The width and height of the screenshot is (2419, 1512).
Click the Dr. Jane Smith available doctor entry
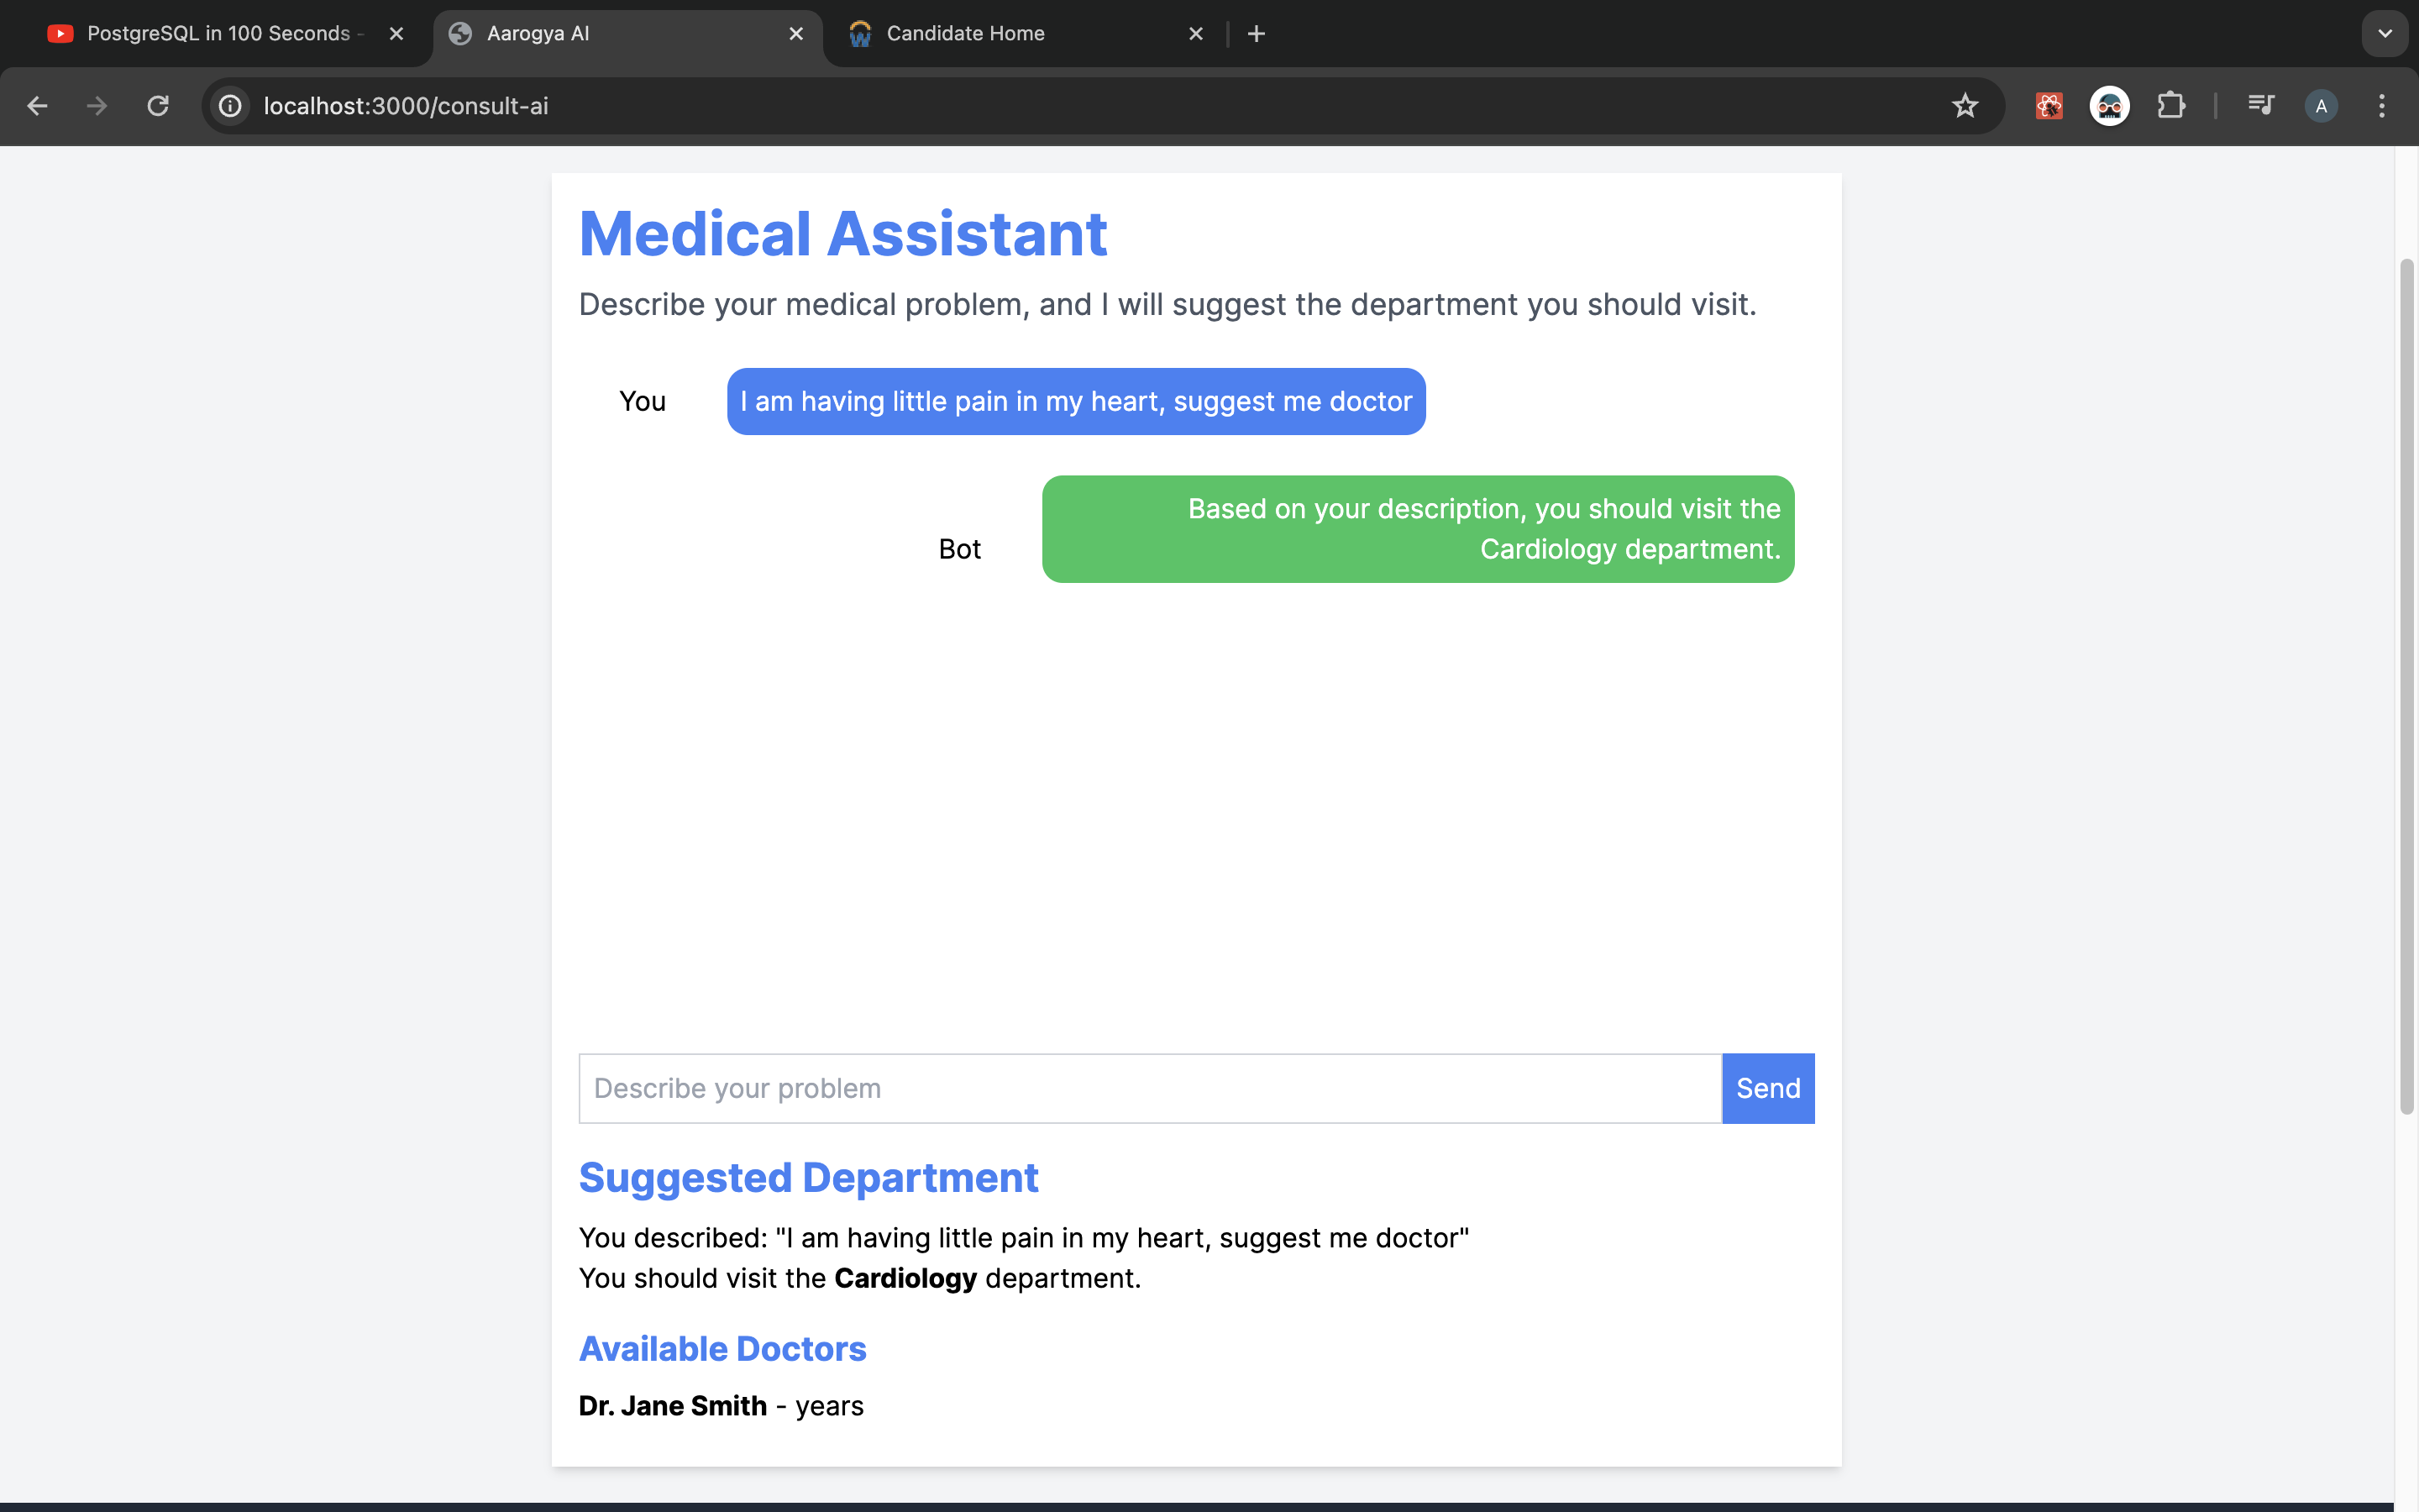point(721,1404)
